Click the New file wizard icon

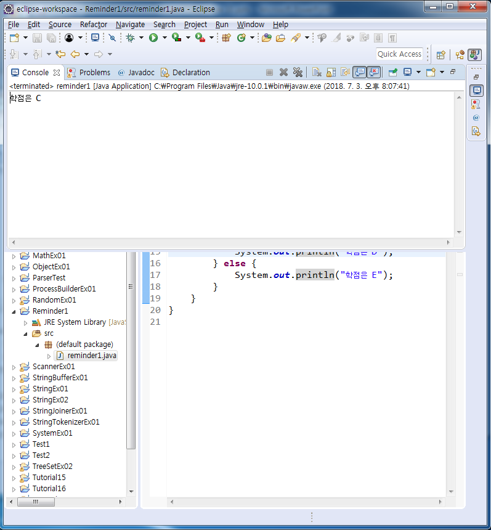point(14,38)
